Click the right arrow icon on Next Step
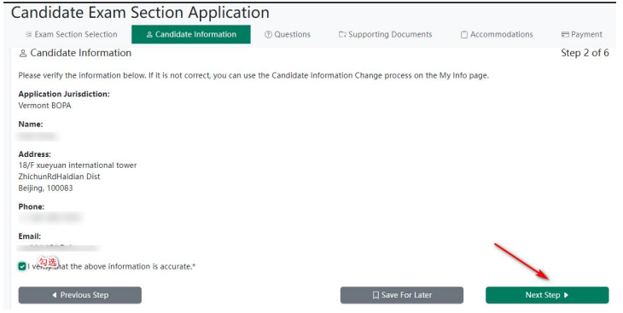 tap(566, 295)
